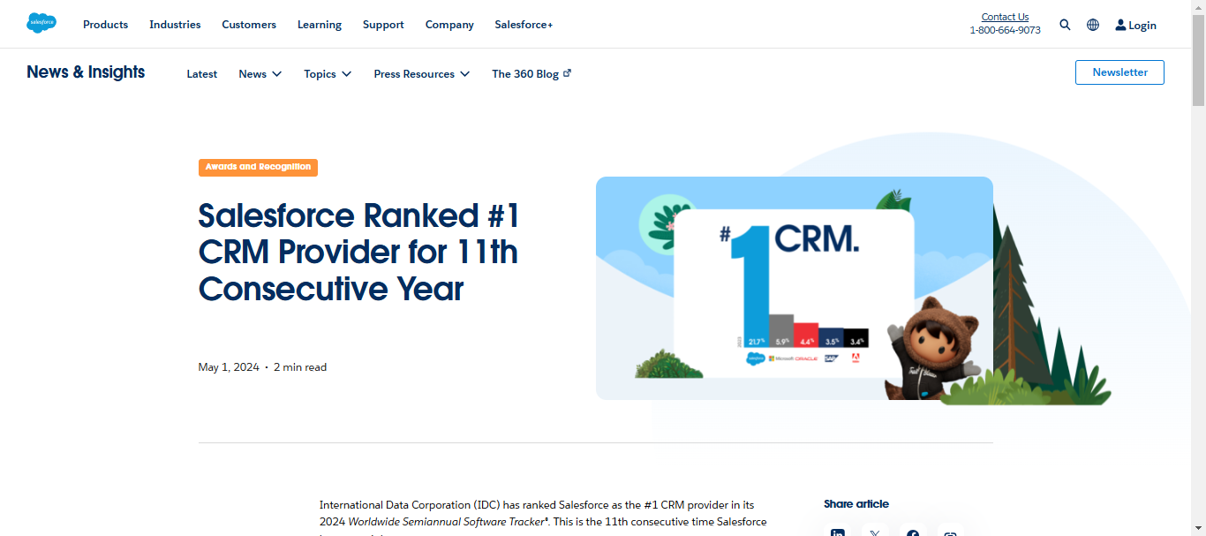Image resolution: width=1206 pixels, height=536 pixels.
Task: Share the article on Instagram
Action: coord(950,532)
